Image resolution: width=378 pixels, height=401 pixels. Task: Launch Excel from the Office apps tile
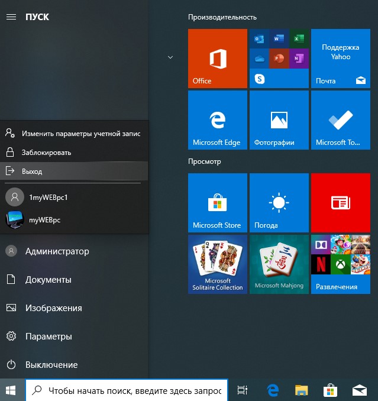tap(299, 39)
